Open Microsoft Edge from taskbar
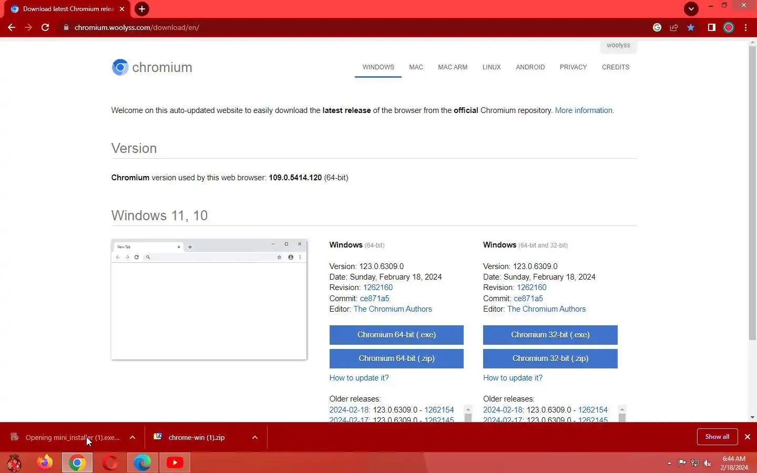The image size is (757, 473). (142, 462)
